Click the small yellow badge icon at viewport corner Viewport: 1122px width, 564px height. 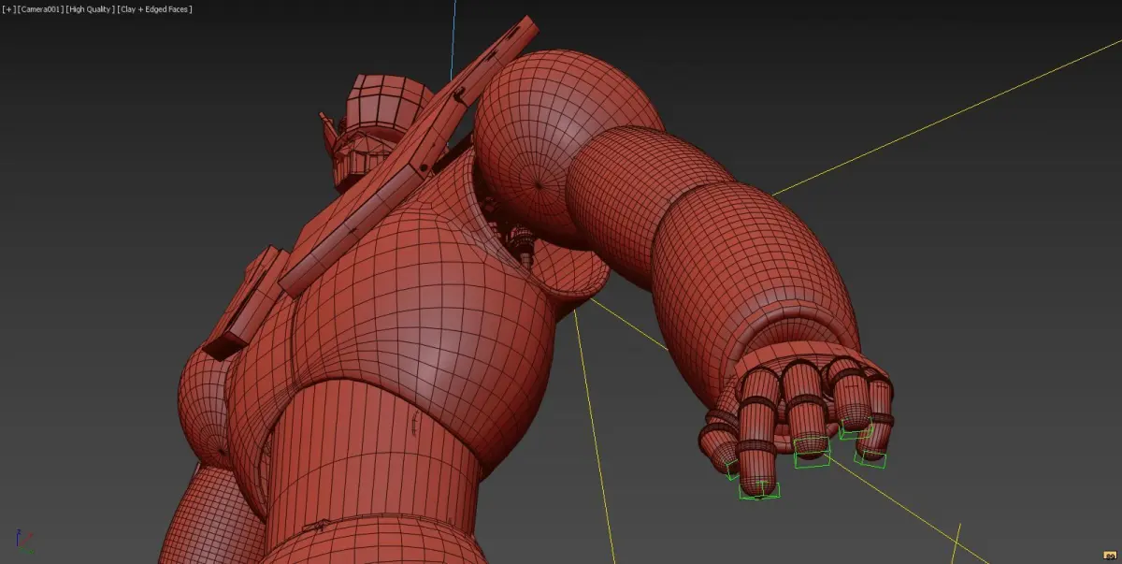(x=1111, y=557)
